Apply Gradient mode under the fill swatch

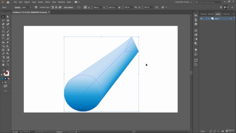[x=6, y=79]
